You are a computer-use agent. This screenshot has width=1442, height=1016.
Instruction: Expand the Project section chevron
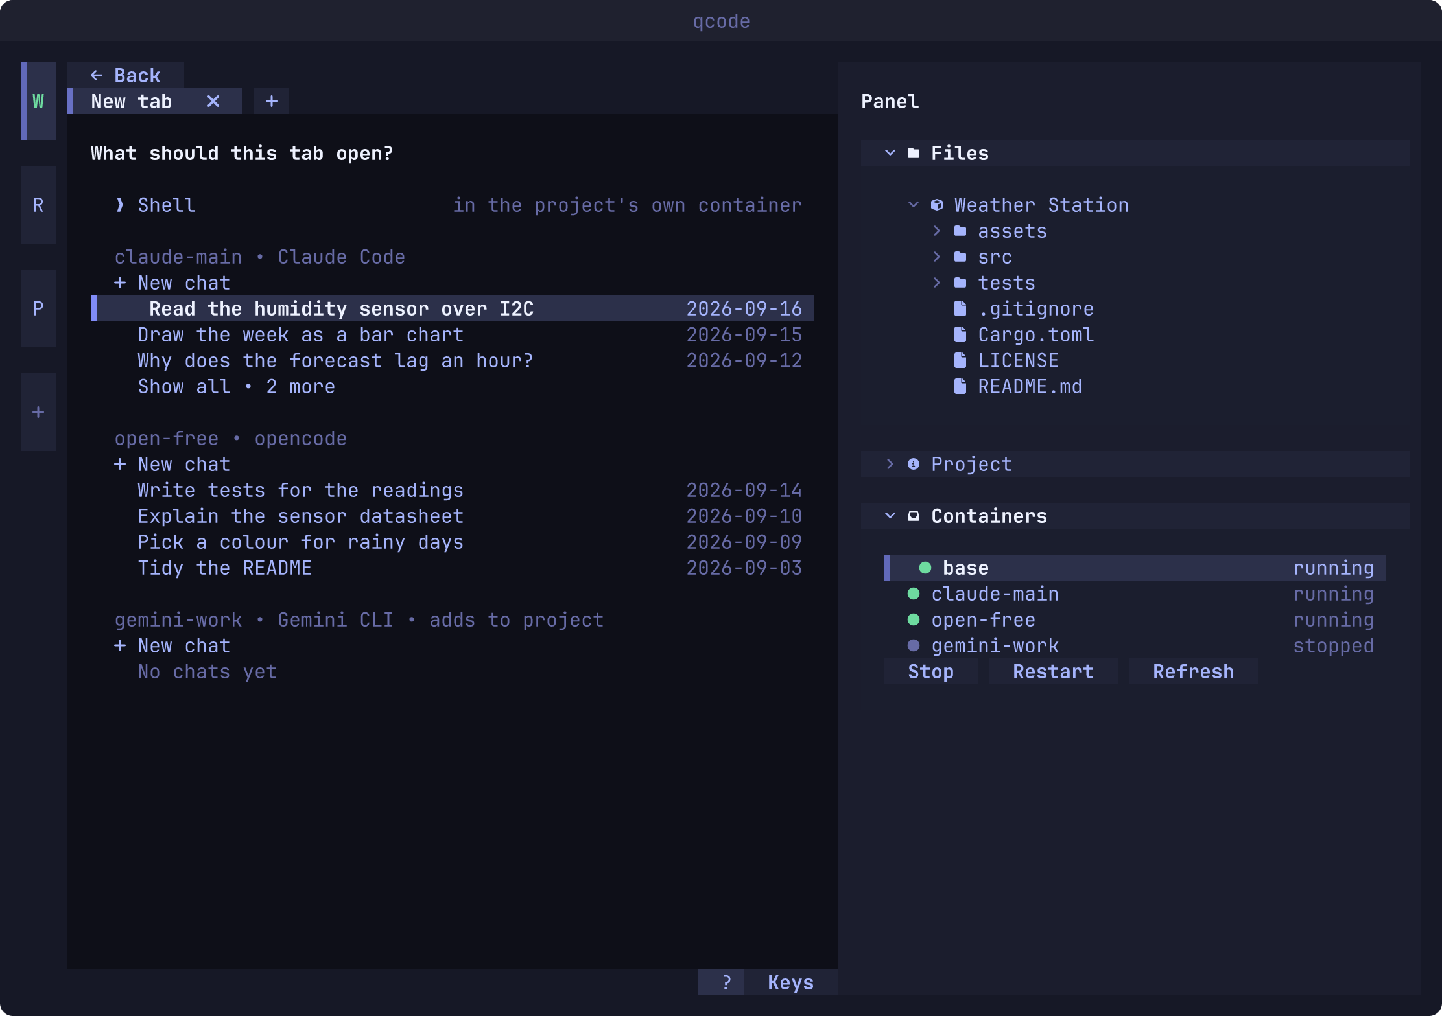click(890, 464)
